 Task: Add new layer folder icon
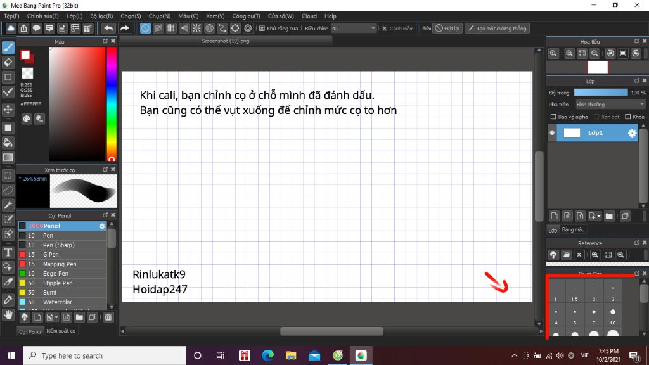pyautogui.click(x=609, y=216)
